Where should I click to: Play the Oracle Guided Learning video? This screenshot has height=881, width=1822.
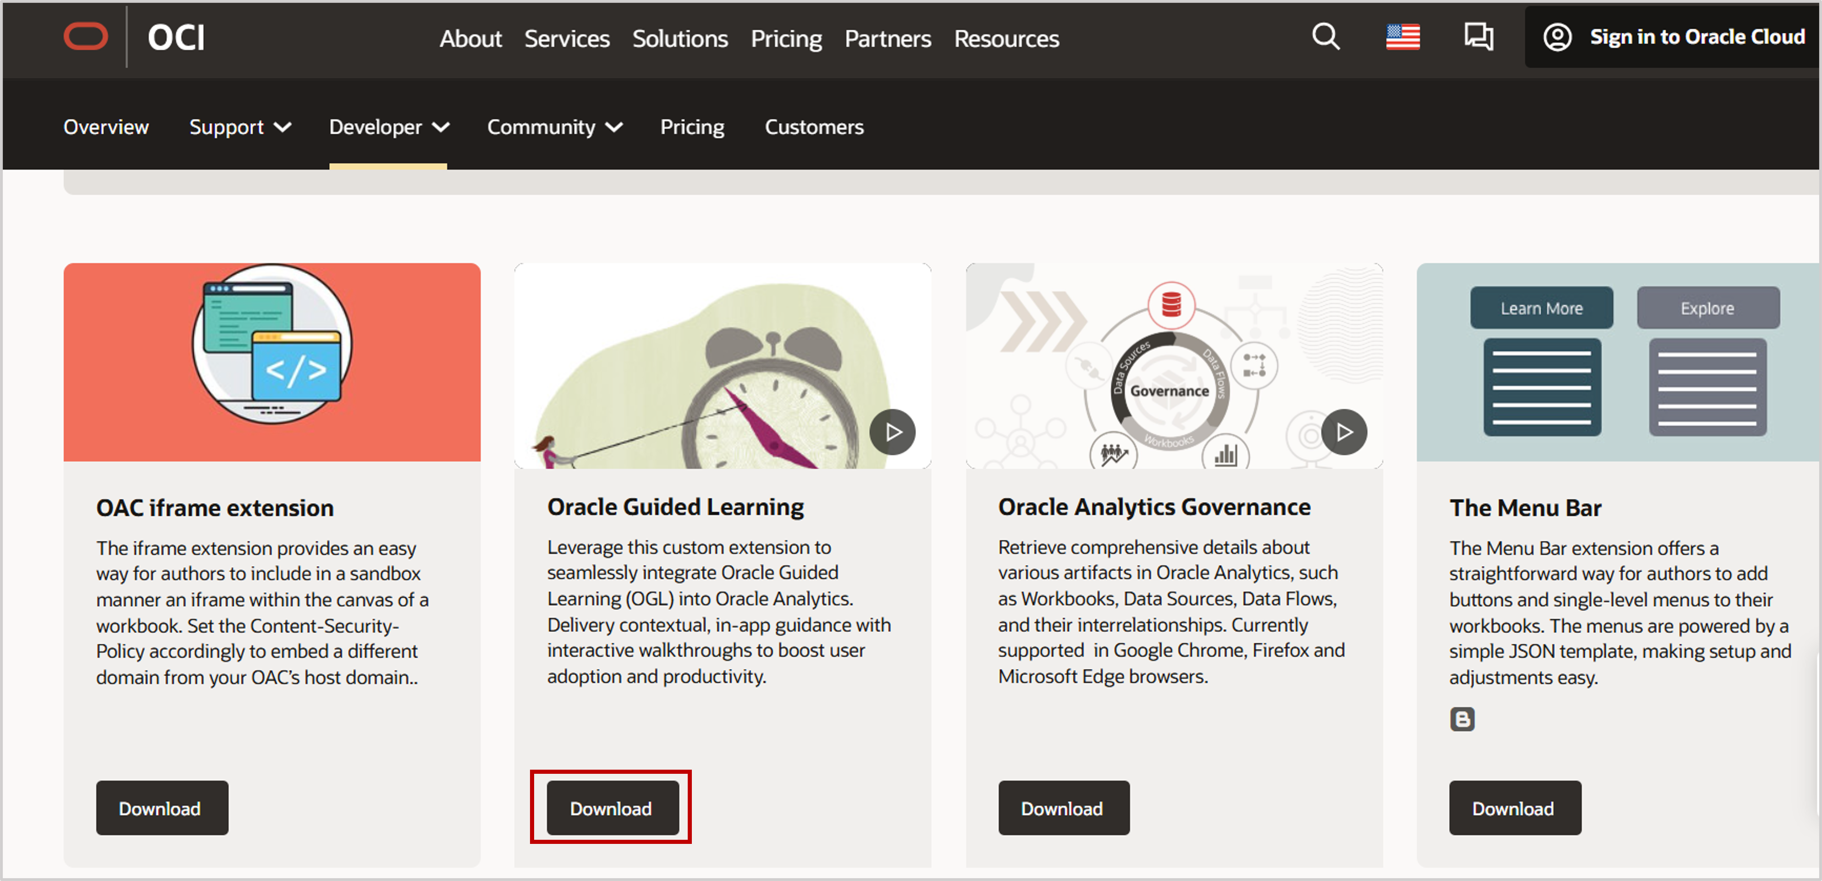pyautogui.click(x=893, y=432)
